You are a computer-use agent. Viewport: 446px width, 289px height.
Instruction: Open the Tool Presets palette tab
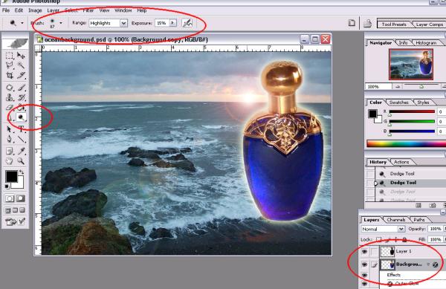pyautogui.click(x=394, y=25)
